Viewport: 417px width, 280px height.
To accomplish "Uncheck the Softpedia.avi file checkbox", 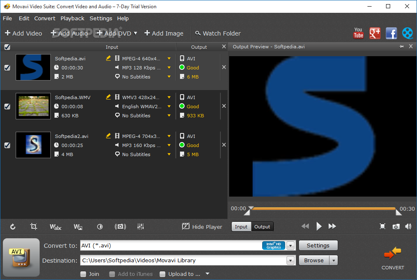I will point(7,68).
